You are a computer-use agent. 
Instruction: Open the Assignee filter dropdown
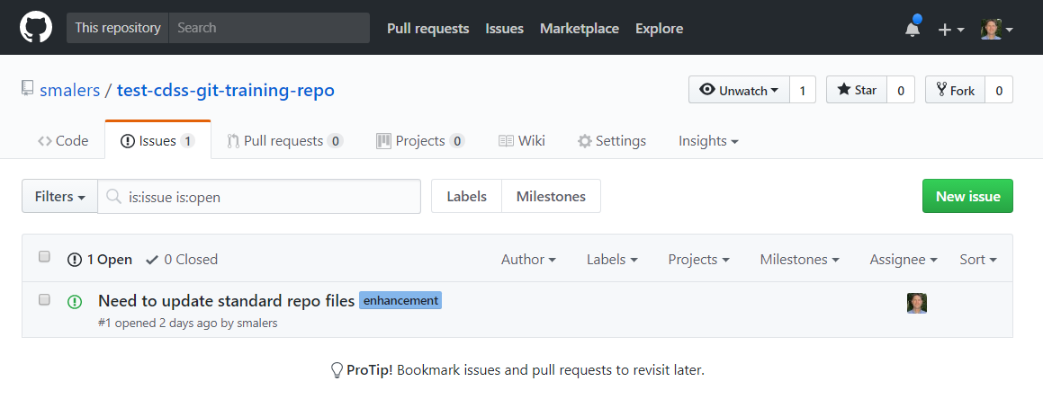click(x=904, y=260)
